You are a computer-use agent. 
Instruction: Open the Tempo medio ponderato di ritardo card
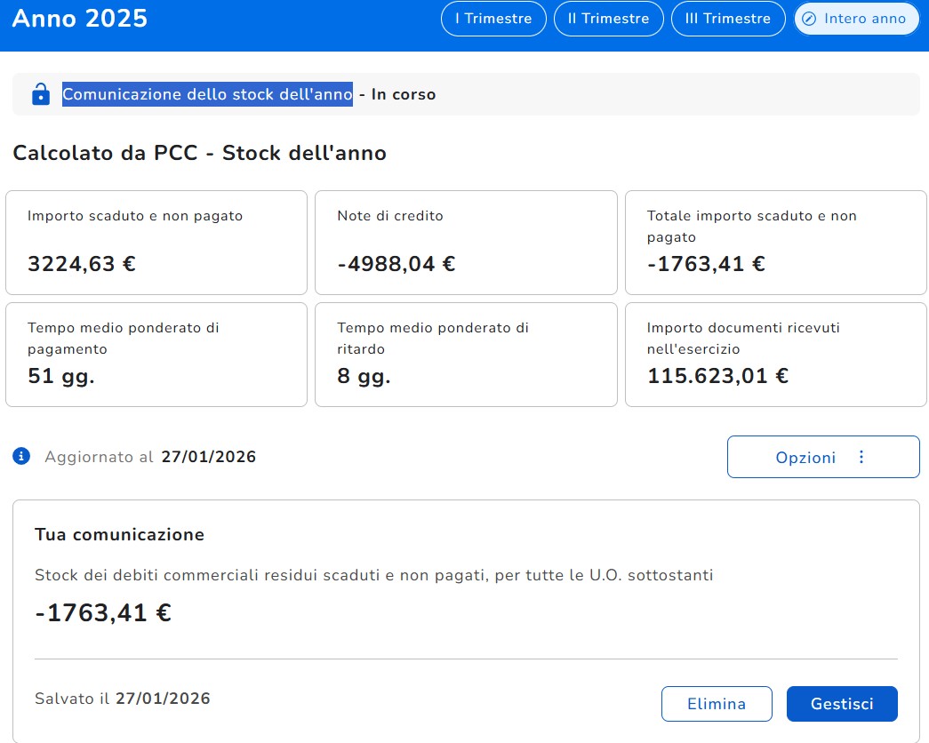click(466, 355)
